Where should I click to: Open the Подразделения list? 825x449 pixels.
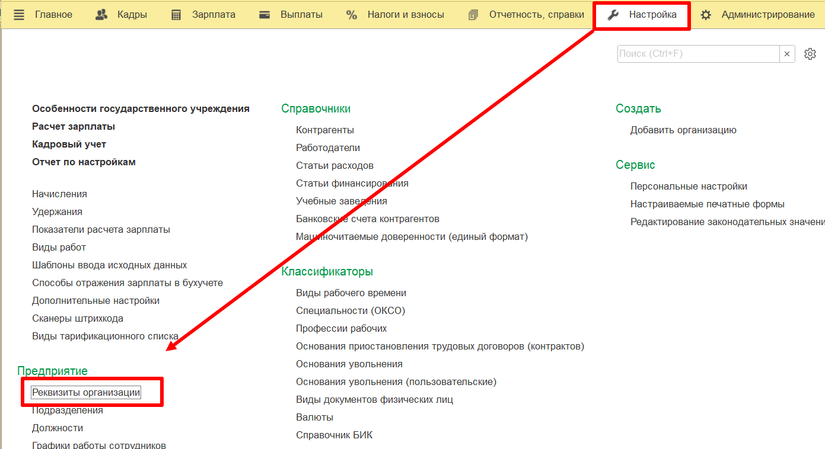68,410
